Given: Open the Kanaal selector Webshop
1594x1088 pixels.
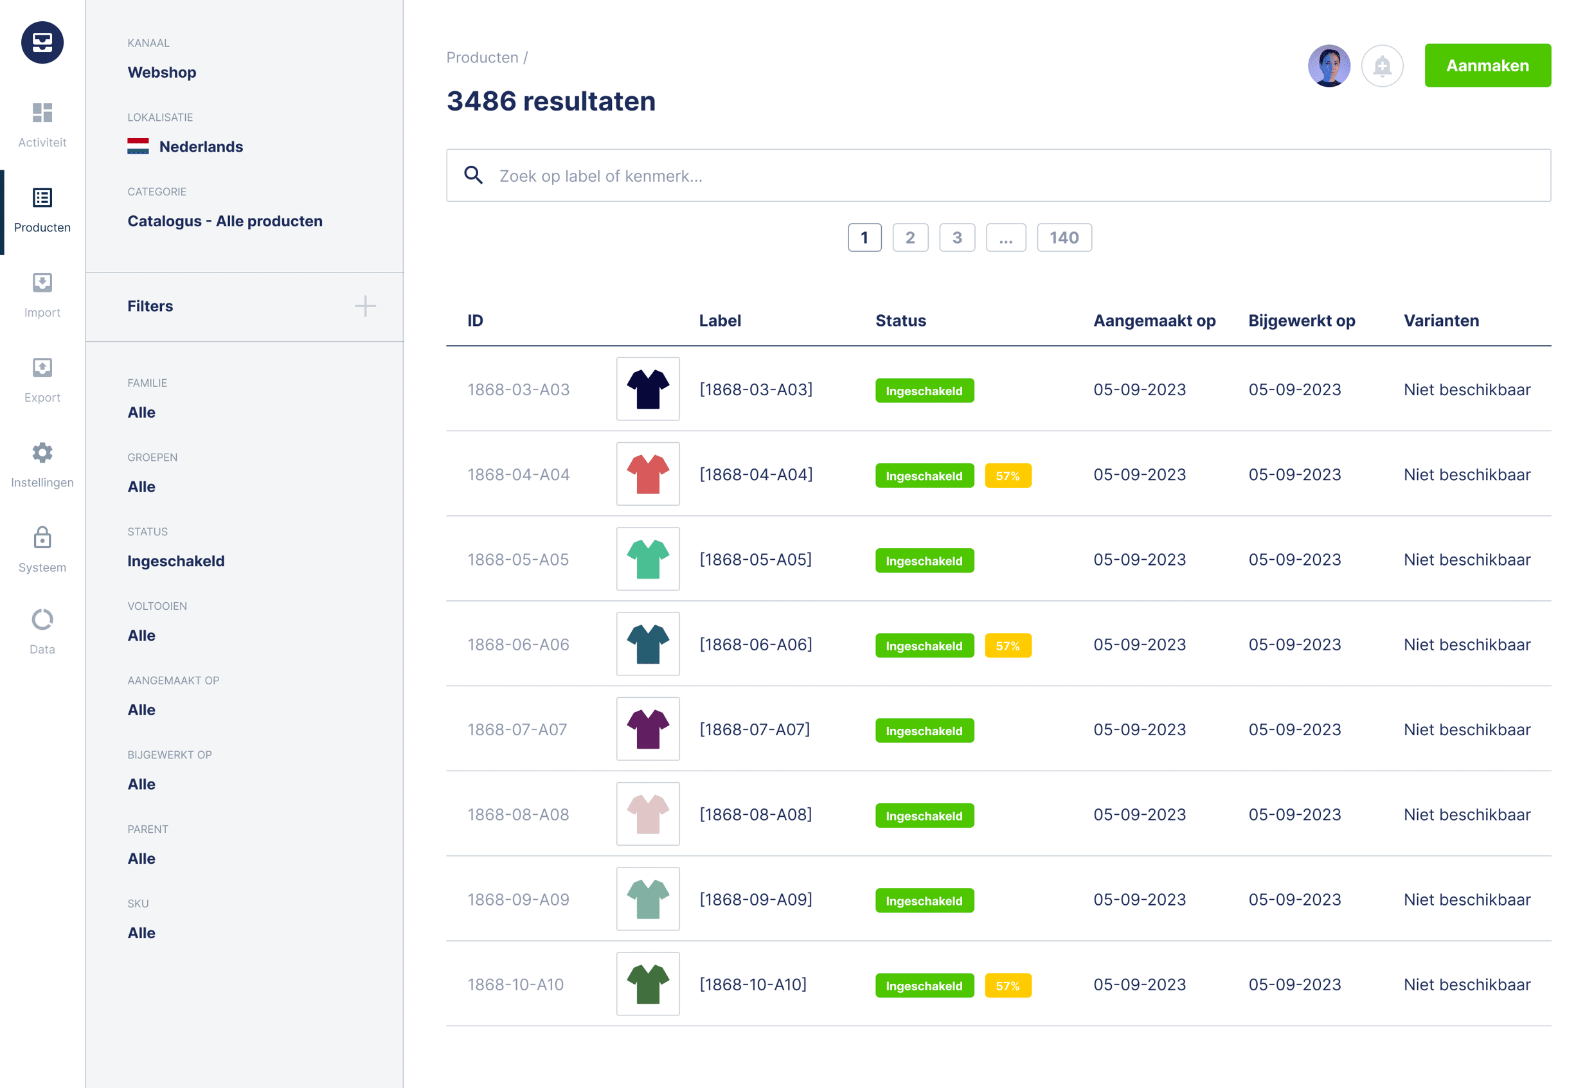Looking at the screenshot, I should (x=161, y=72).
